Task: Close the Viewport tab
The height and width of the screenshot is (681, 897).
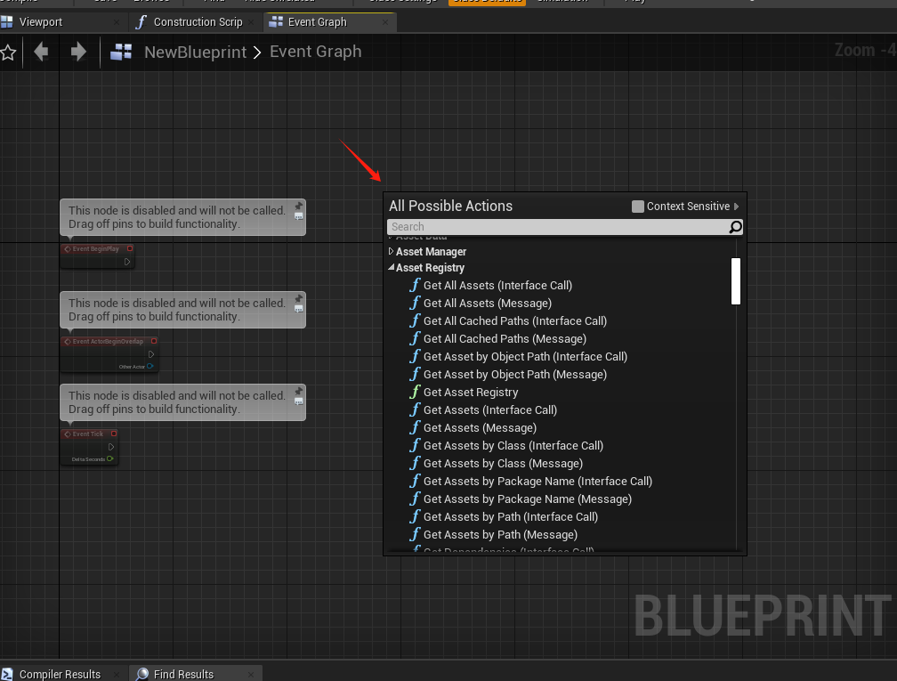Action: (x=117, y=22)
